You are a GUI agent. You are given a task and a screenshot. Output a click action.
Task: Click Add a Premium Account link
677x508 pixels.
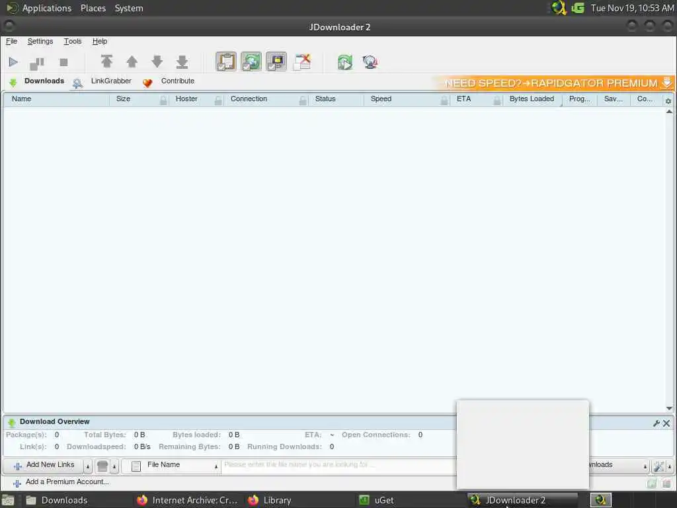tap(61, 482)
